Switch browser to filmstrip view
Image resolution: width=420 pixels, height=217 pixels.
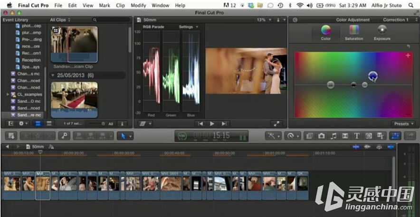38,124
